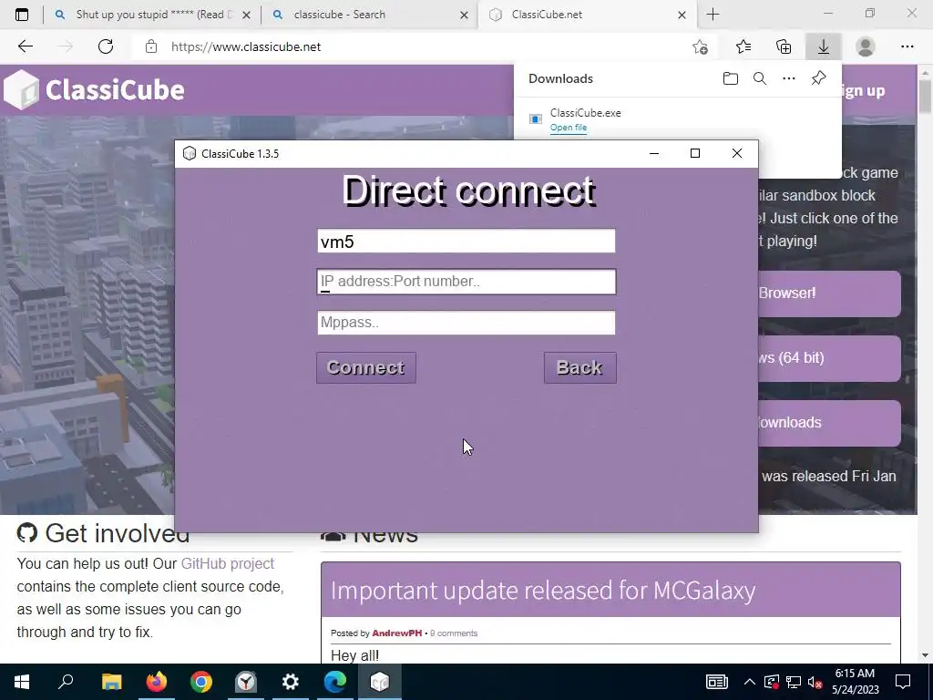Click the webpage vertical scrollbar thumb
Image resolution: width=933 pixels, height=700 pixels.
[925, 96]
